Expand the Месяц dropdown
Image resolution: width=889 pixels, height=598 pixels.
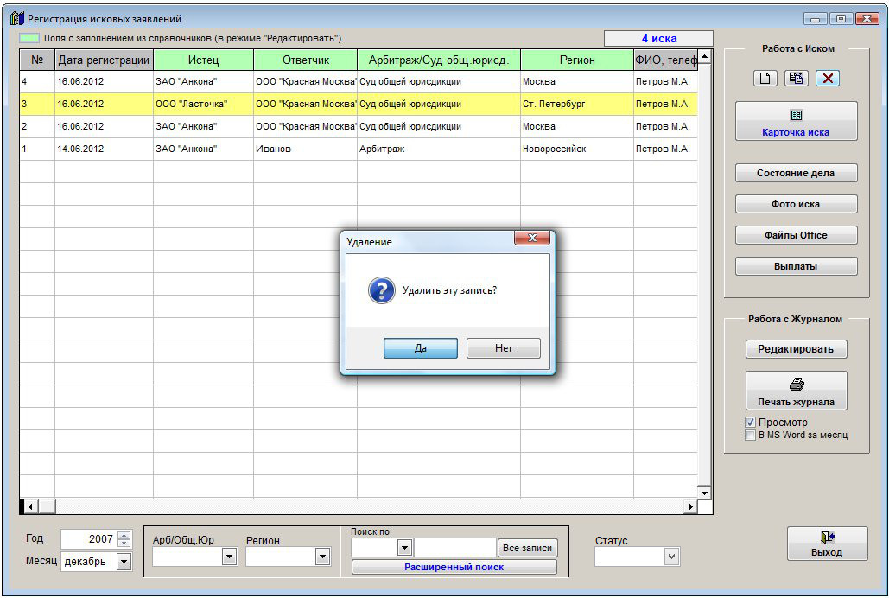click(124, 562)
